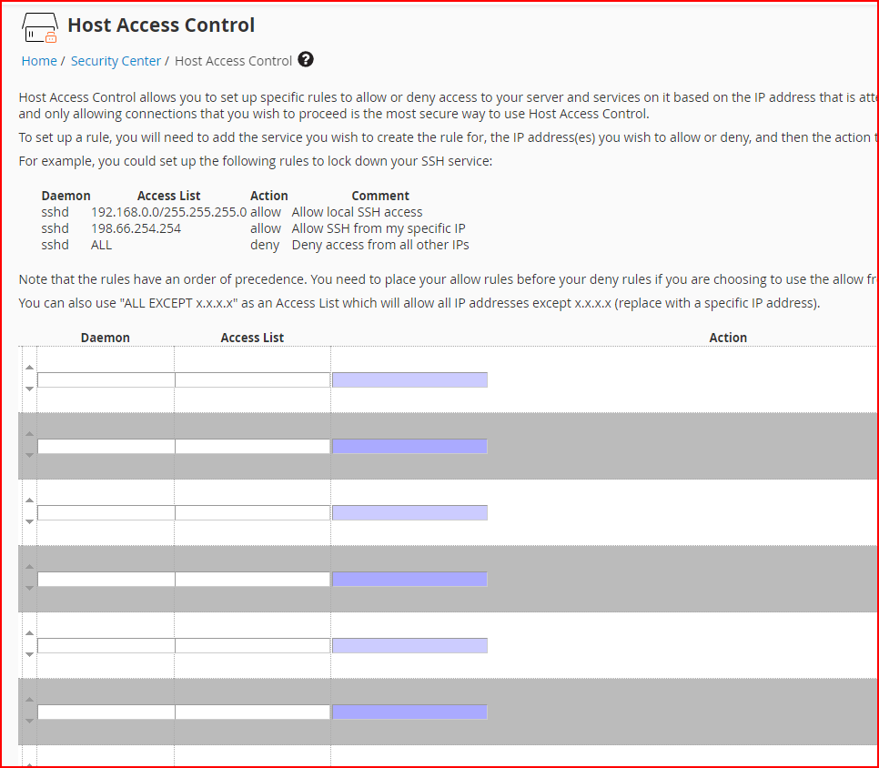Focus the Access List field in fifth row

click(x=252, y=646)
